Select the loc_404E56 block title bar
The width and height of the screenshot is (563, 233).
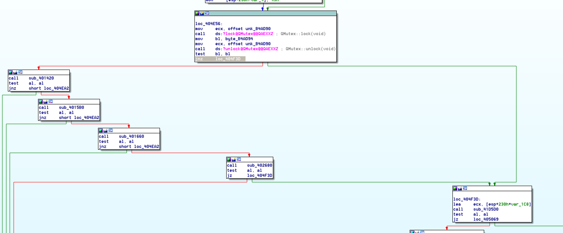(265, 13)
